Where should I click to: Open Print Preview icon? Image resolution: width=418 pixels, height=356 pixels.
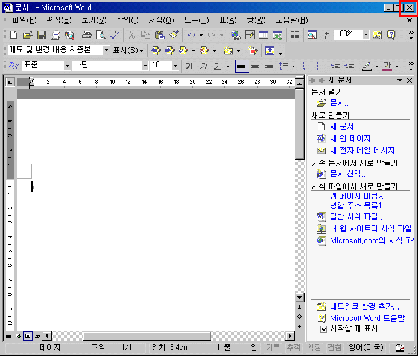tap(101, 35)
